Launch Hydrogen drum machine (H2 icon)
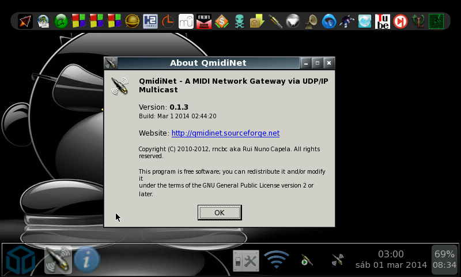The height and width of the screenshot is (277, 461). 150,21
